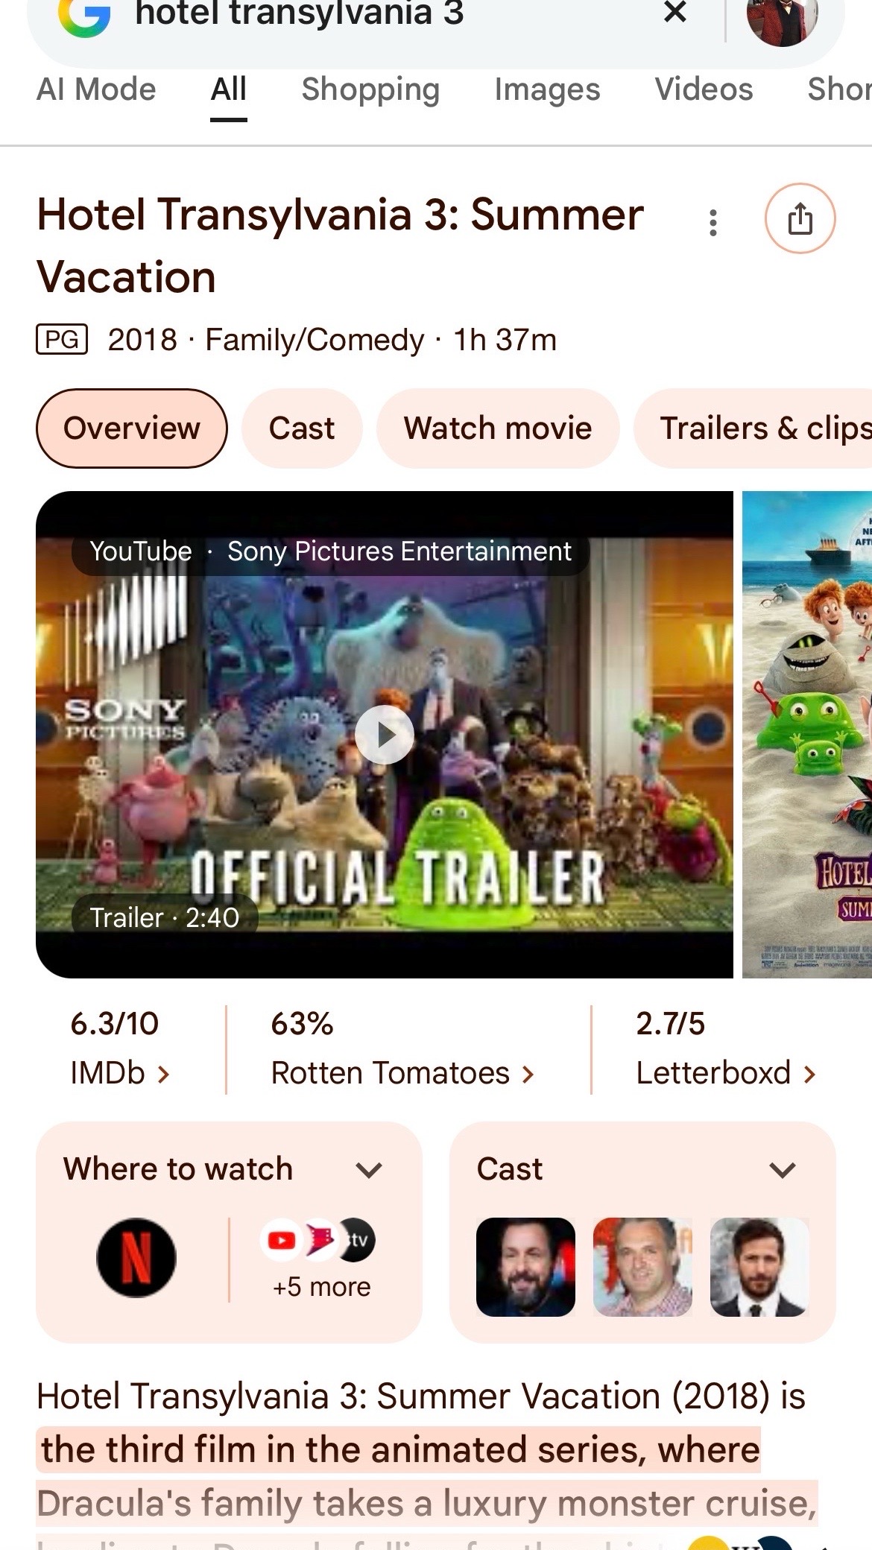Open the Letterboxd rating link
The image size is (872, 1550).
726,1048
